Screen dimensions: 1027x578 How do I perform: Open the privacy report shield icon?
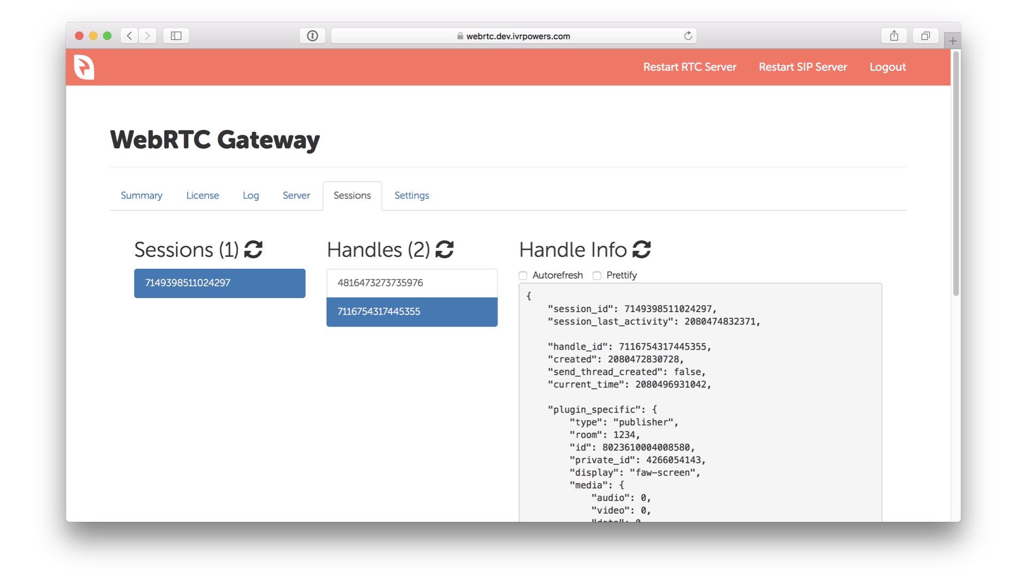click(x=312, y=36)
